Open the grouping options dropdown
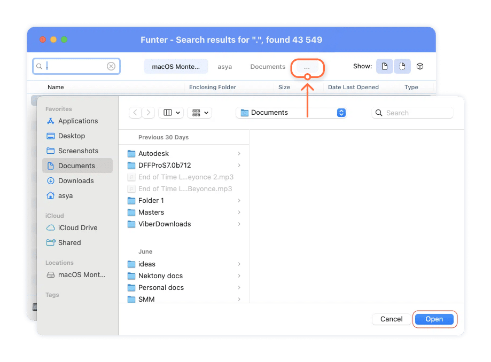Screen dimensions: 491x362 point(199,113)
